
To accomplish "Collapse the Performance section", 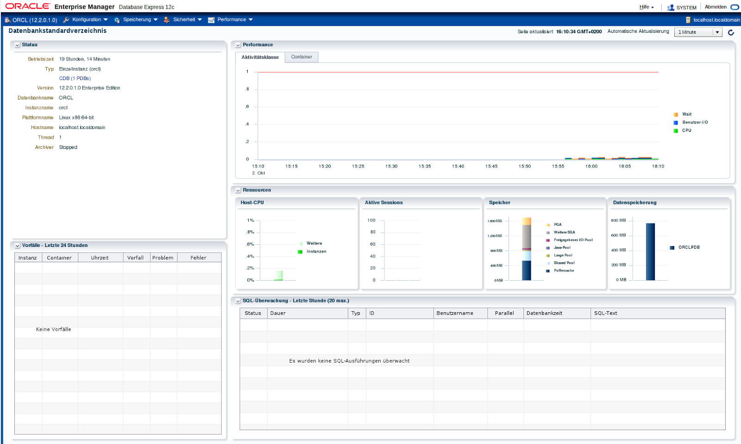I will tap(238, 45).
